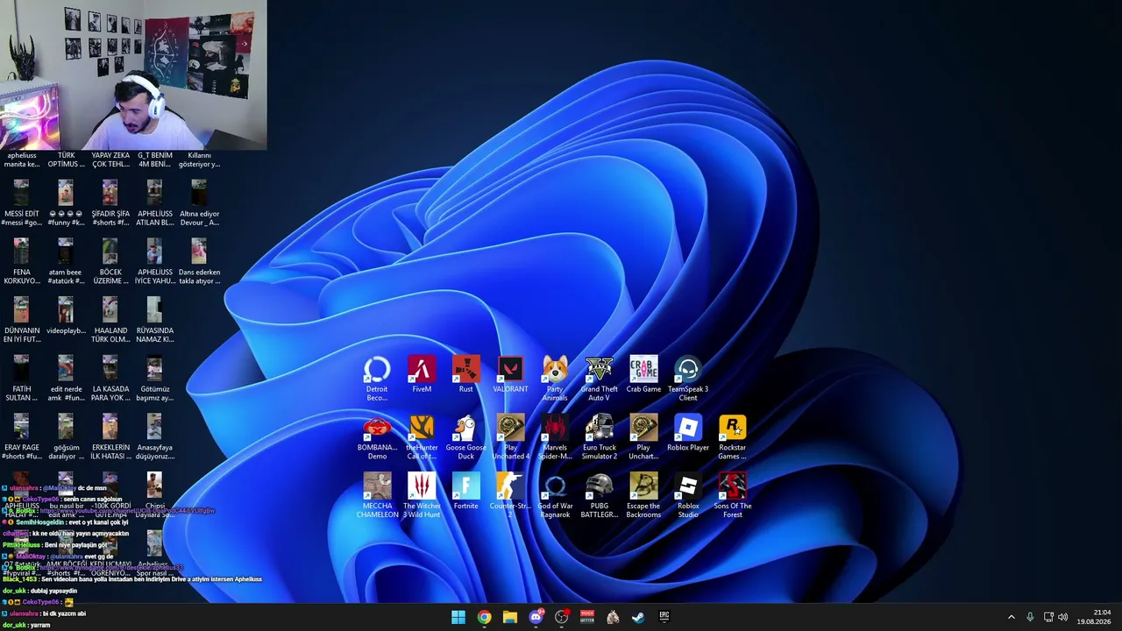Viewport: 1122px width, 631px height.
Task: Select the BOMBANANA Demo shortcut
Action: pyautogui.click(x=377, y=437)
